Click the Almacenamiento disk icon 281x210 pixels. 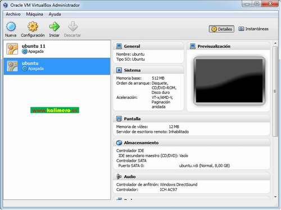(x=119, y=143)
